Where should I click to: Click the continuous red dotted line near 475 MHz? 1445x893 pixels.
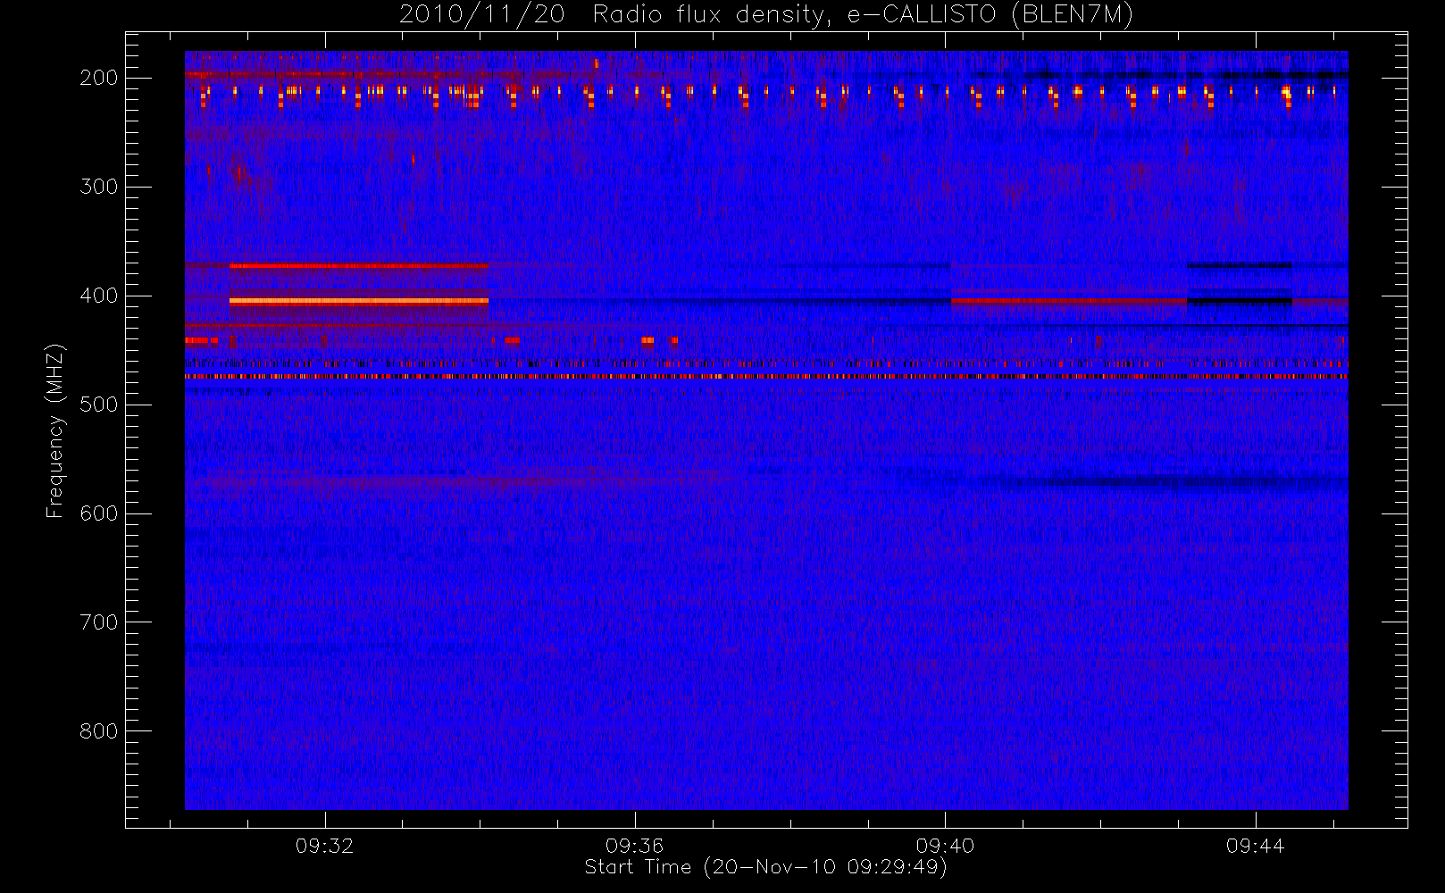point(766,377)
